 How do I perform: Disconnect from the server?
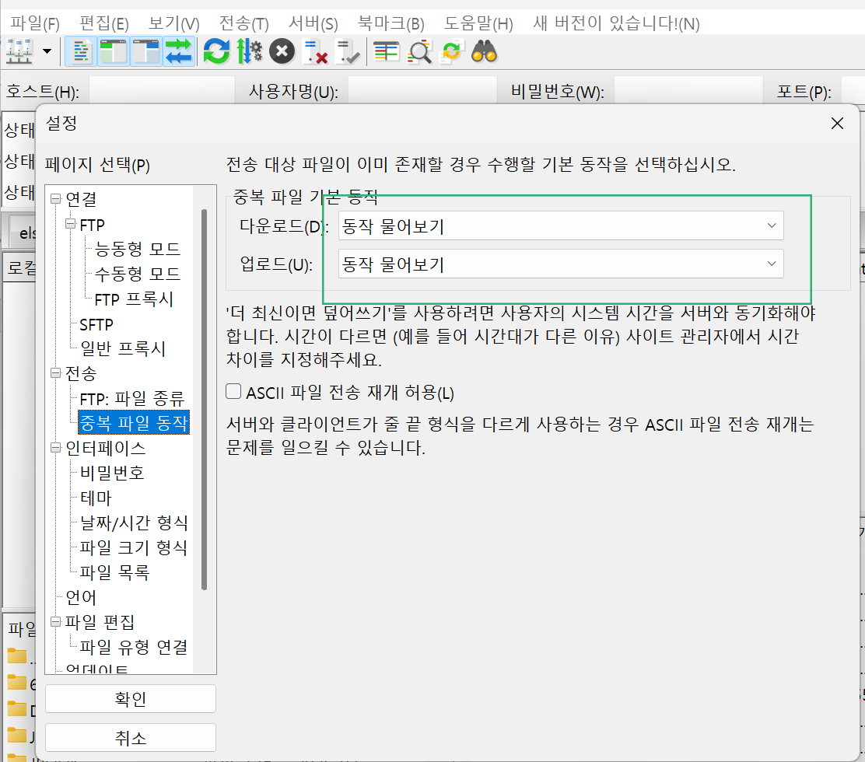[314, 51]
